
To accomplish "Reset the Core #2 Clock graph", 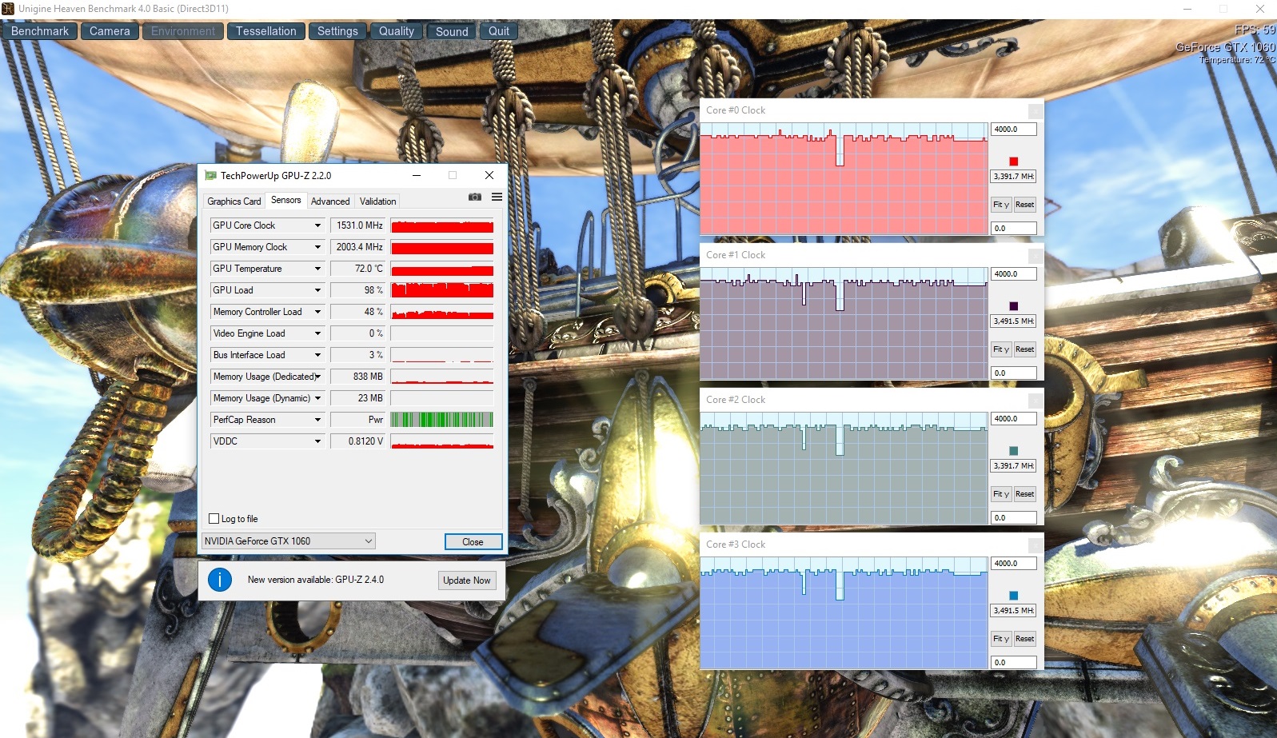I will click(x=1024, y=494).
